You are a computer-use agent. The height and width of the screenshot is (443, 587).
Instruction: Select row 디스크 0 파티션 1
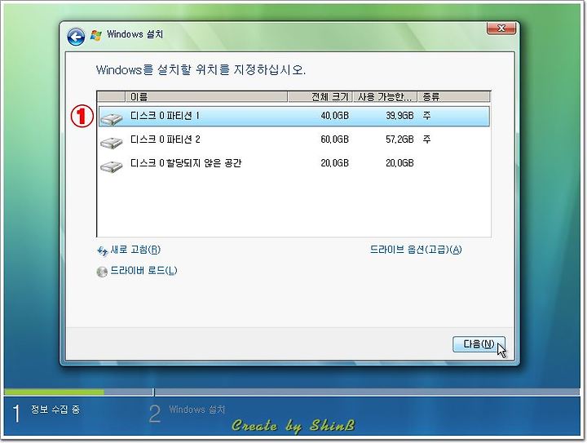point(294,116)
